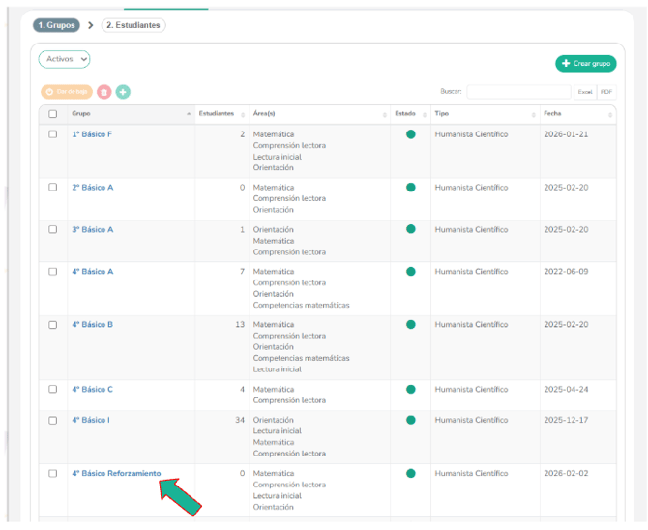Open the Activos filter dropdown
The height and width of the screenshot is (530, 648).
[x=65, y=59]
